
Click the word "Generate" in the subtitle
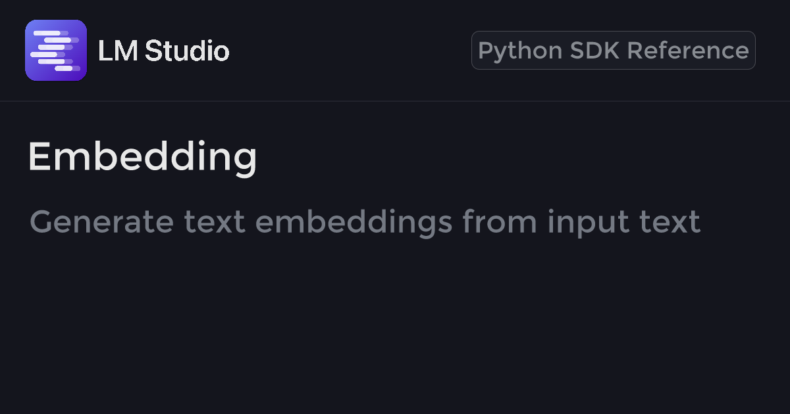[x=101, y=222]
